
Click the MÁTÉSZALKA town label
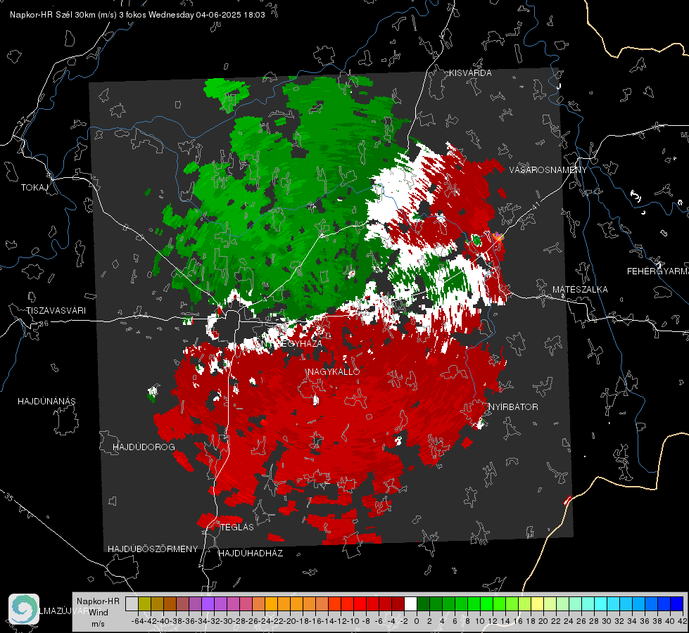pyautogui.click(x=580, y=290)
